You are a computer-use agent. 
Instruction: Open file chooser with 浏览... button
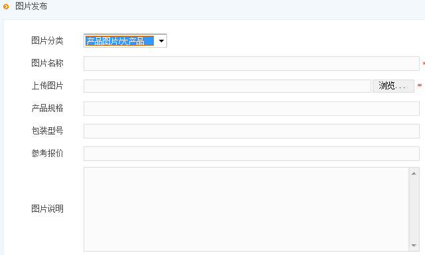coord(393,86)
